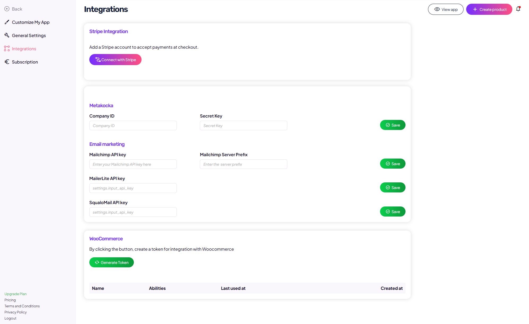Click the plus icon in Create product
Image resolution: width=529 pixels, height=324 pixels.
(475, 9)
